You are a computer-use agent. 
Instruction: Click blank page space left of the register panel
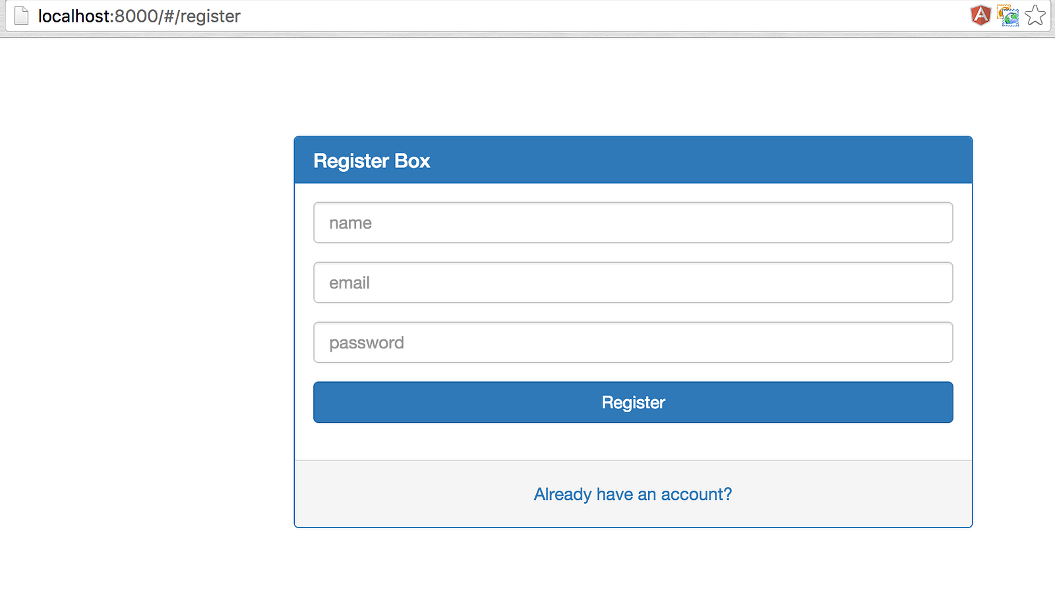pyautogui.click(x=145, y=329)
